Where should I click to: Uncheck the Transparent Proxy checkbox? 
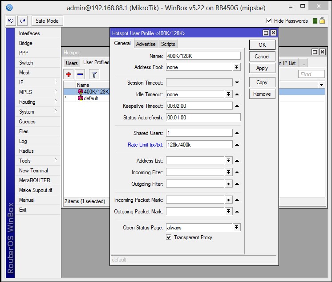(x=169, y=237)
